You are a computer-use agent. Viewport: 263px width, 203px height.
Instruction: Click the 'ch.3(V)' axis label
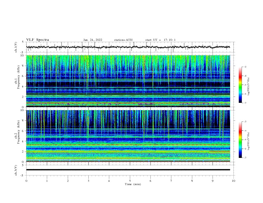point(16,170)
